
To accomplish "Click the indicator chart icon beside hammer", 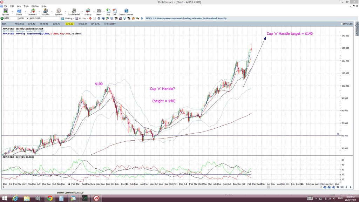I will click(120, 18).
